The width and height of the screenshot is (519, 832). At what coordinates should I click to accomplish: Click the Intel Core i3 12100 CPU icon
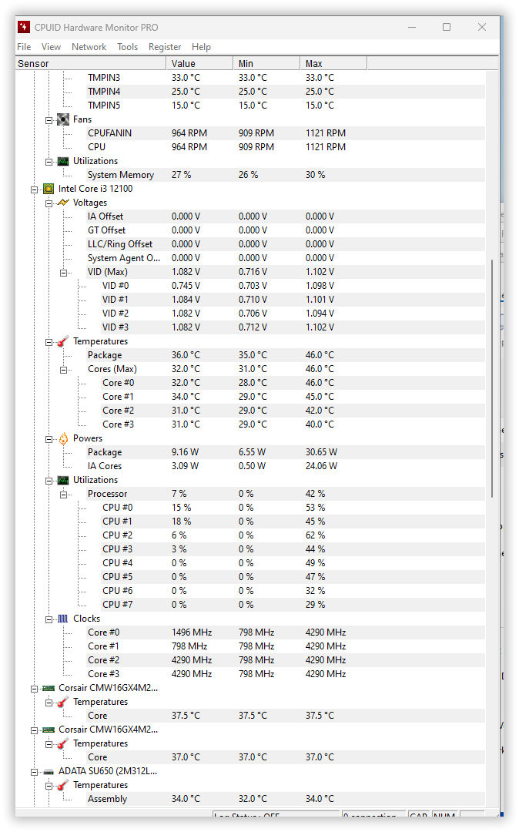pyautogui.click(x=48, y=189)
